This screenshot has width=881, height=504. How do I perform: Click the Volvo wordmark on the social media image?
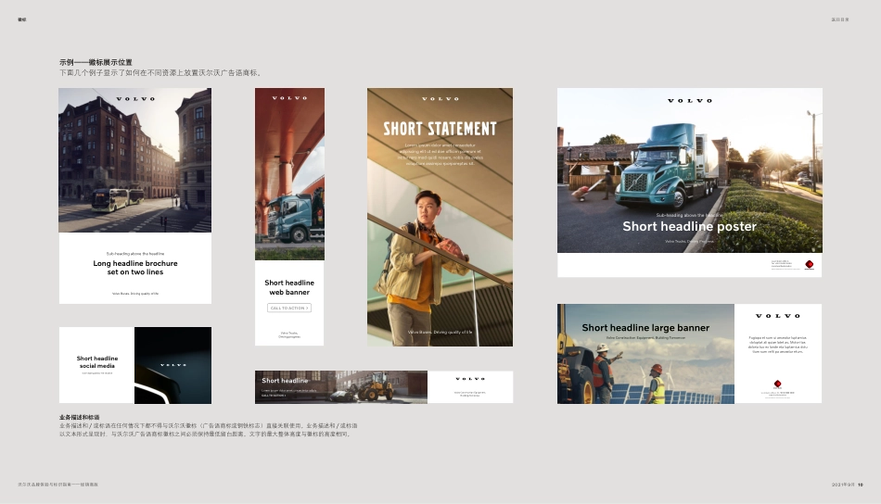(173, 365)
